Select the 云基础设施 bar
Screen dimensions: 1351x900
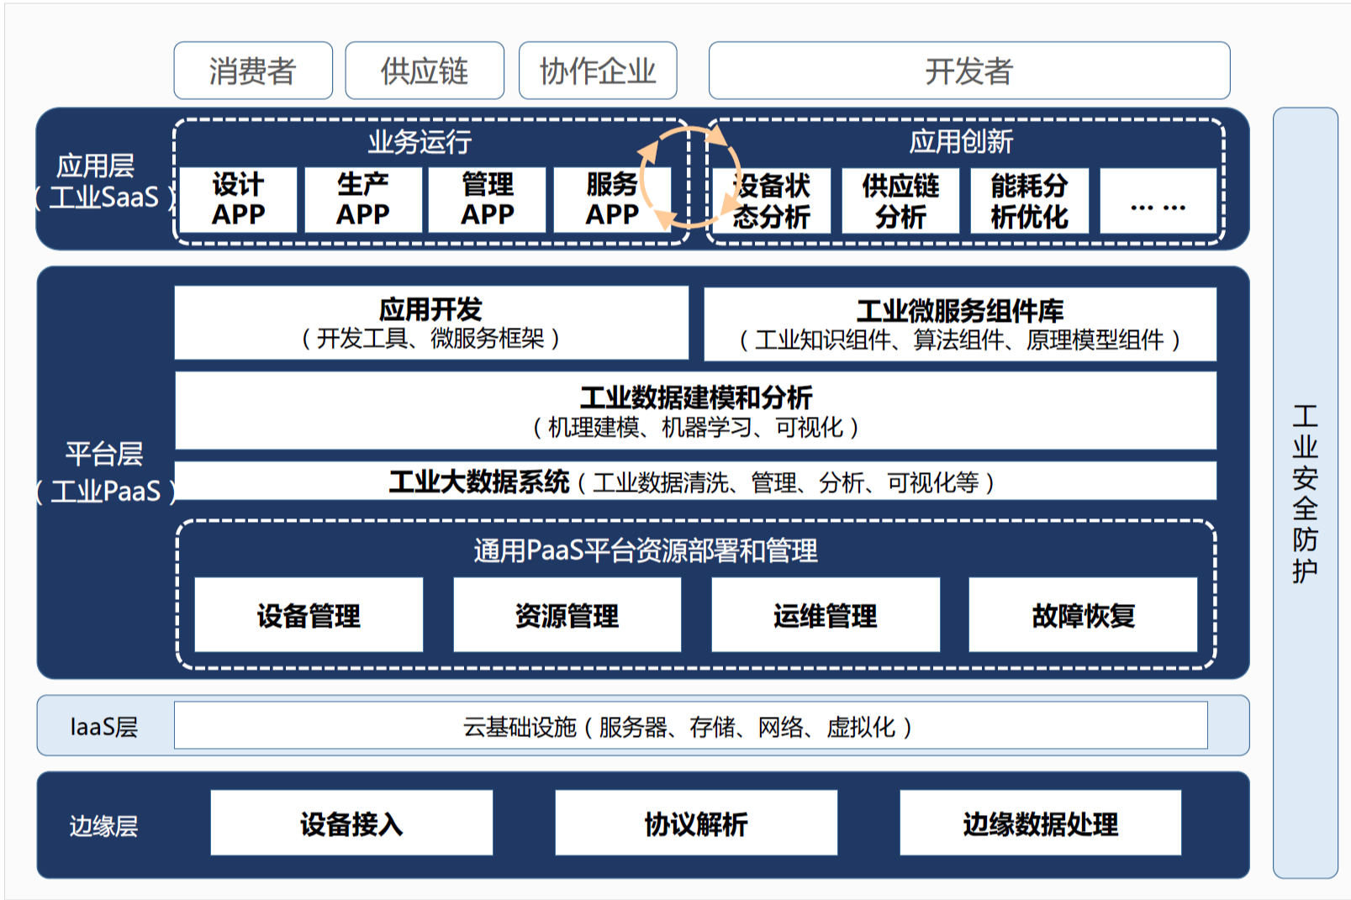[x=691, y=725]
